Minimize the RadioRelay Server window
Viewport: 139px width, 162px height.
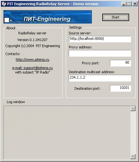point(124,4)
